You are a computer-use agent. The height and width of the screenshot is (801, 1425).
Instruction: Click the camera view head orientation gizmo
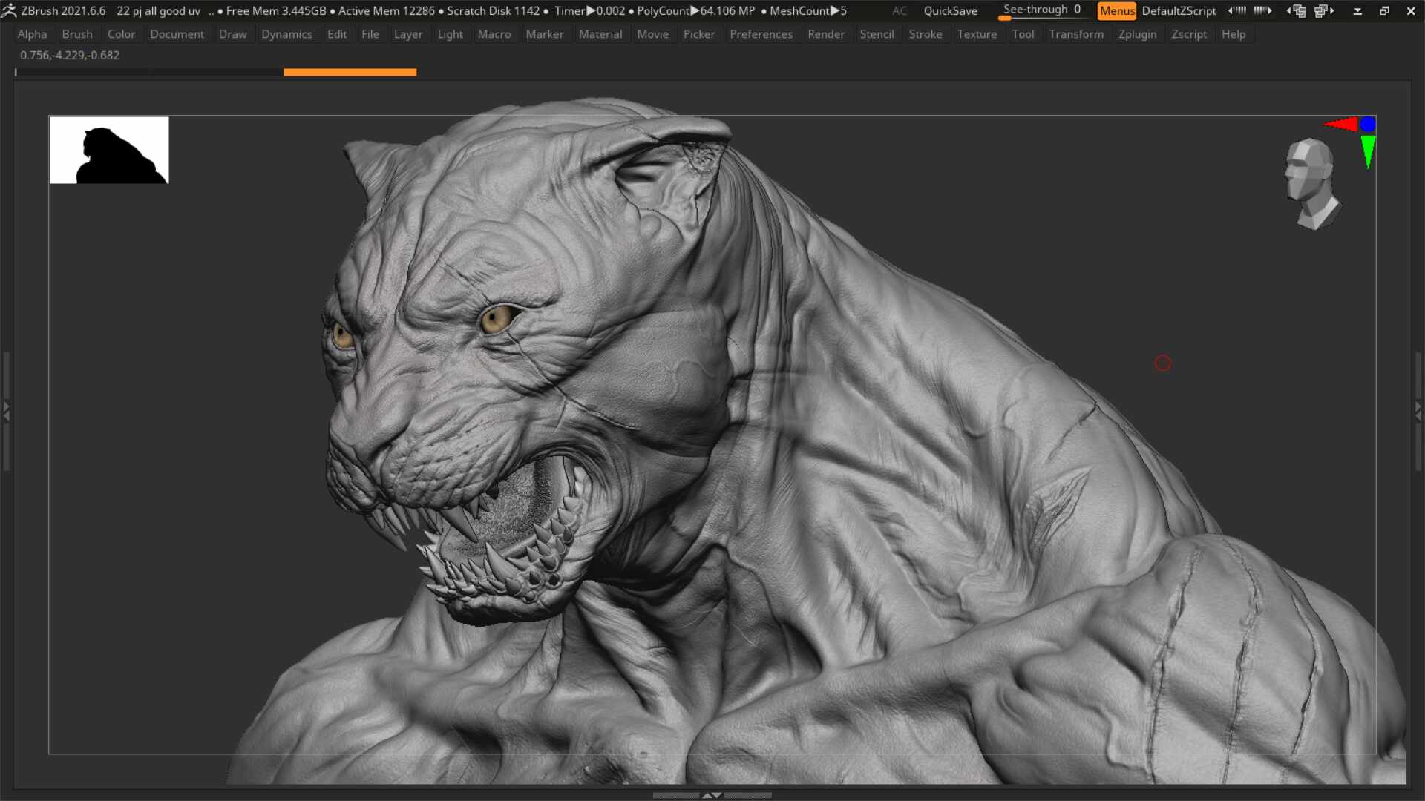point(1311,182)
